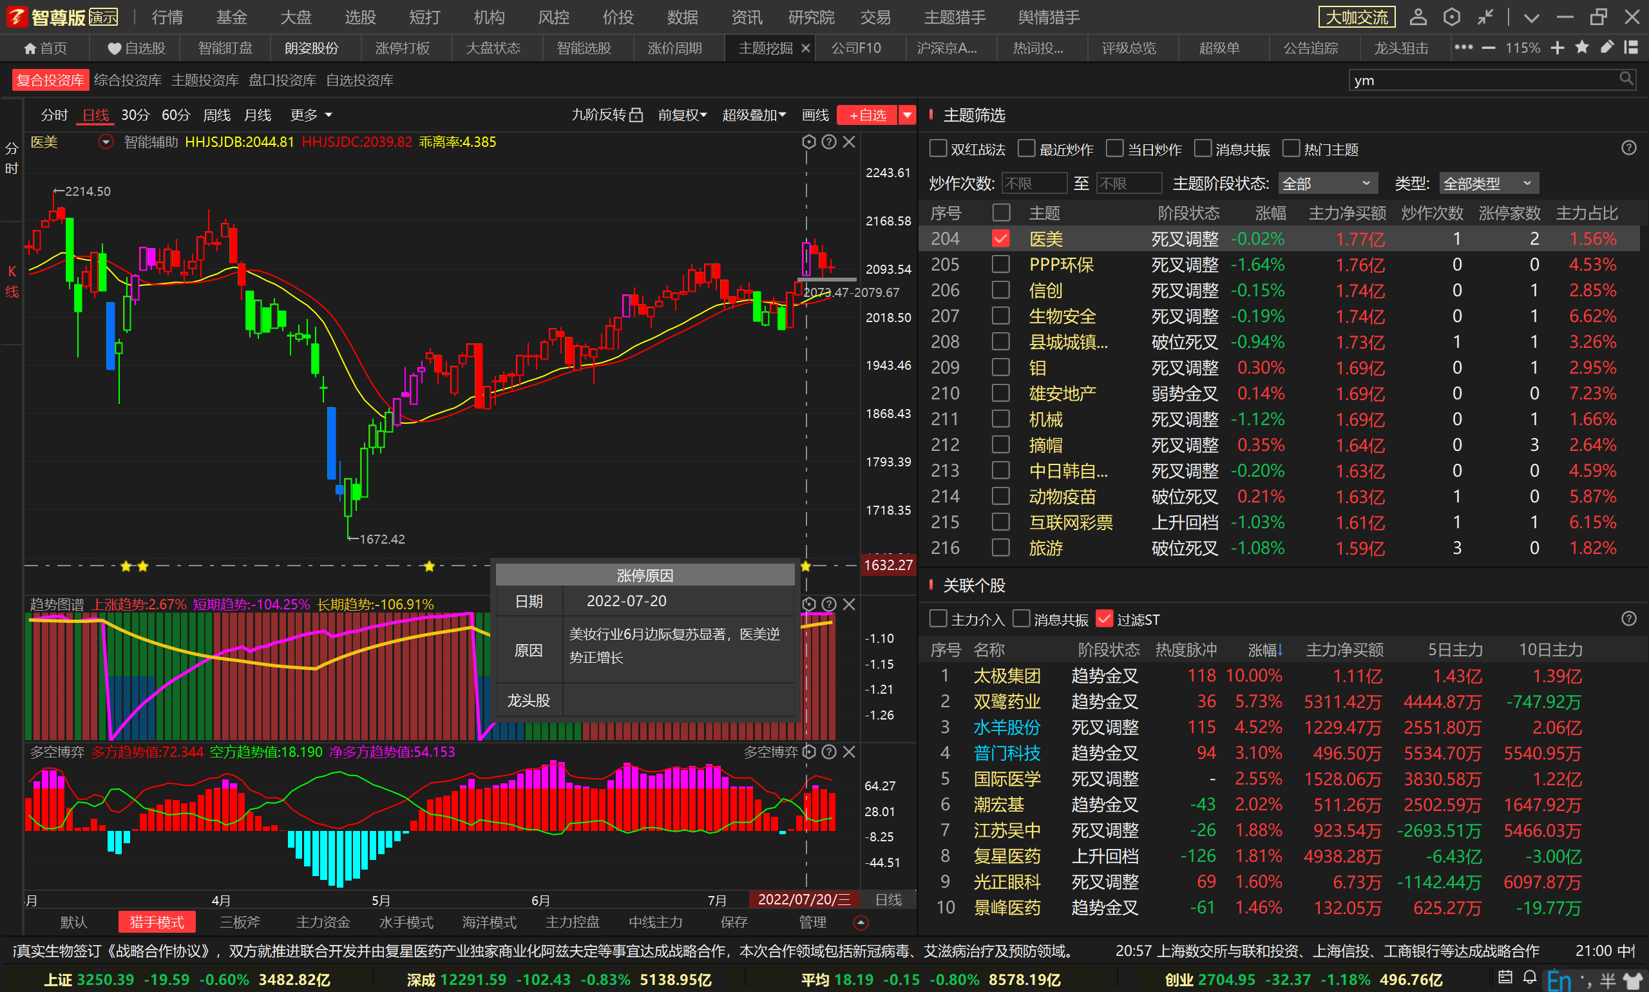Click the shrink-window arrows icon in title bar
This screenshot has width=1649, height=992.
pos(1486,17)
